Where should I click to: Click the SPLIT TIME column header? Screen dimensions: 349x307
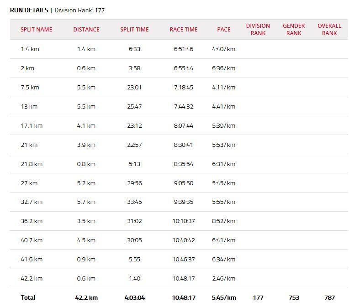tap(134, 30)
